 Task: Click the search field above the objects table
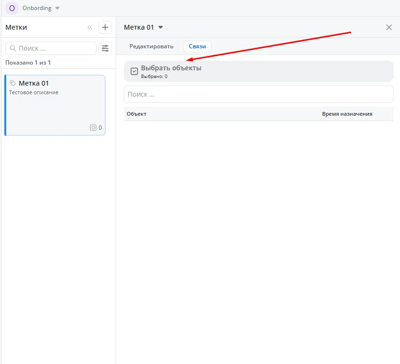258,94
